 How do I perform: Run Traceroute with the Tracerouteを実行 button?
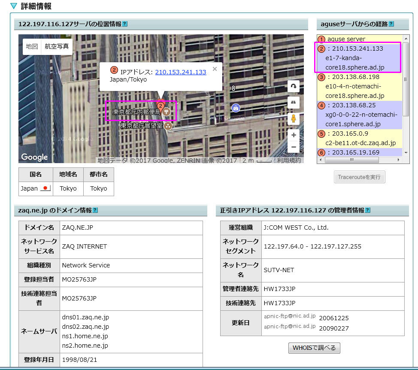tap(359, 177)
